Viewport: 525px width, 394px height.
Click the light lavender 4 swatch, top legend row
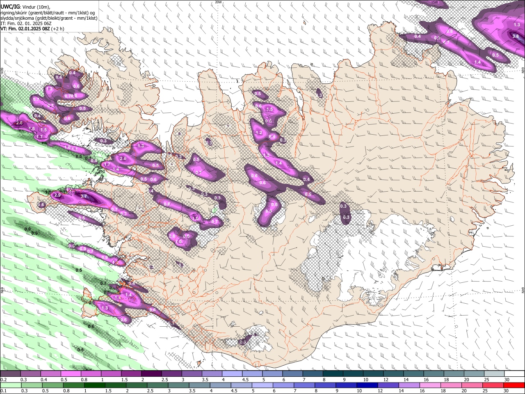[232, 373]
